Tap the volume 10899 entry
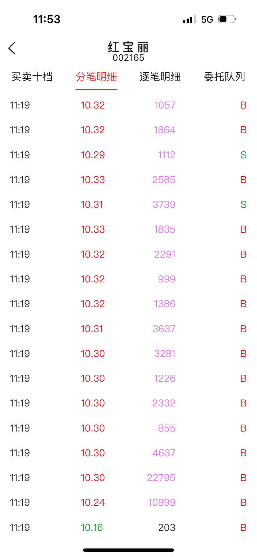257x557 pixels. (x=162, y=502)
